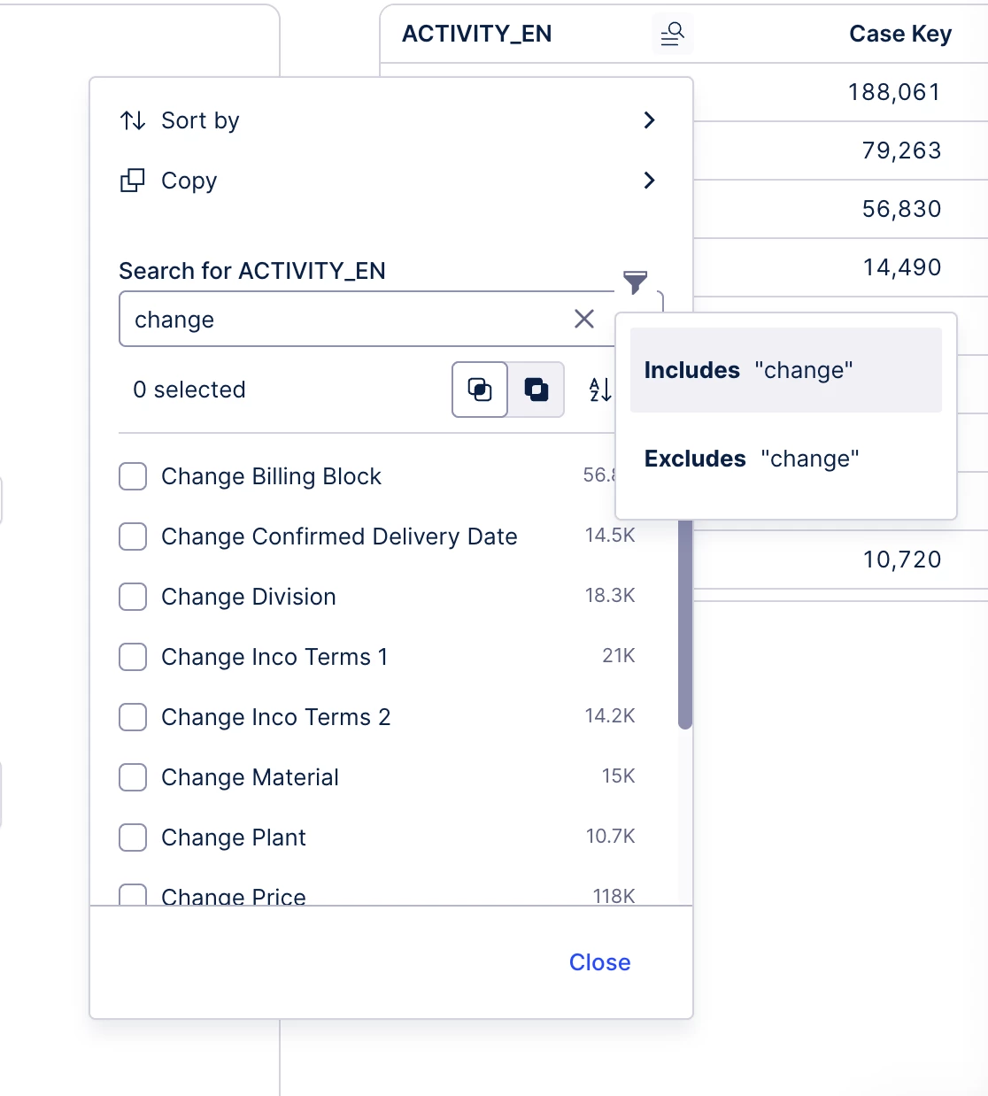Click the Case Key column header

(x=899, y=35)
